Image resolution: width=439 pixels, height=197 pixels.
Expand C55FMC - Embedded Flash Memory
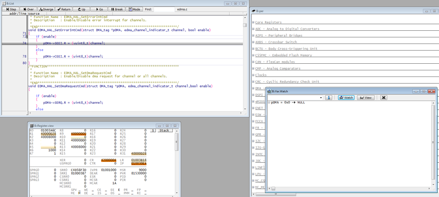point(253,55)
